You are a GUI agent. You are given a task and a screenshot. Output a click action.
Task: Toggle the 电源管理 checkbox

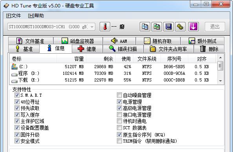point(119,102)
